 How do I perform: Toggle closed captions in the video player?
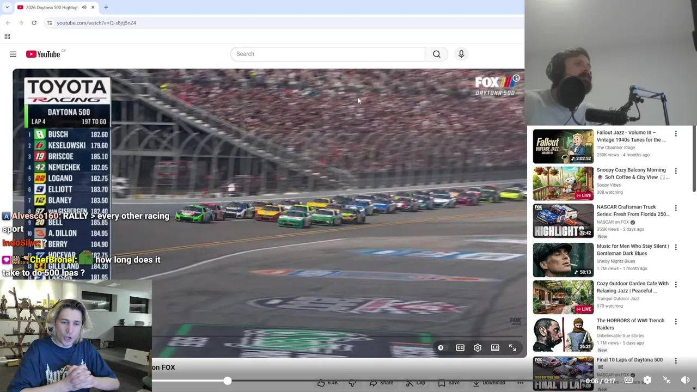(460, 348)
